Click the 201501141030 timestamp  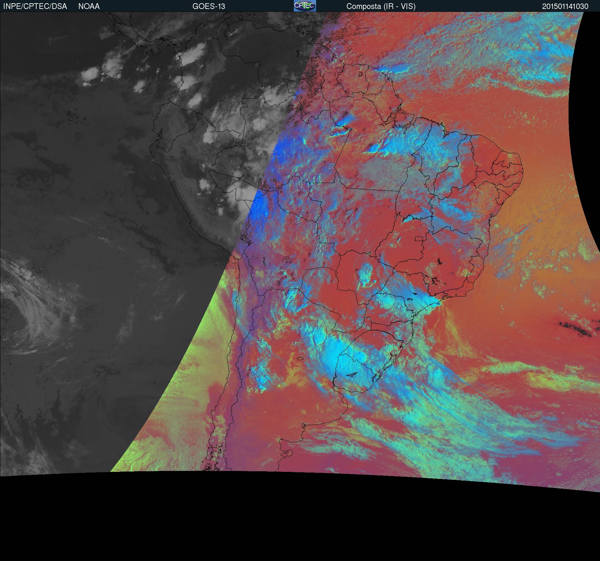[565, 6]
